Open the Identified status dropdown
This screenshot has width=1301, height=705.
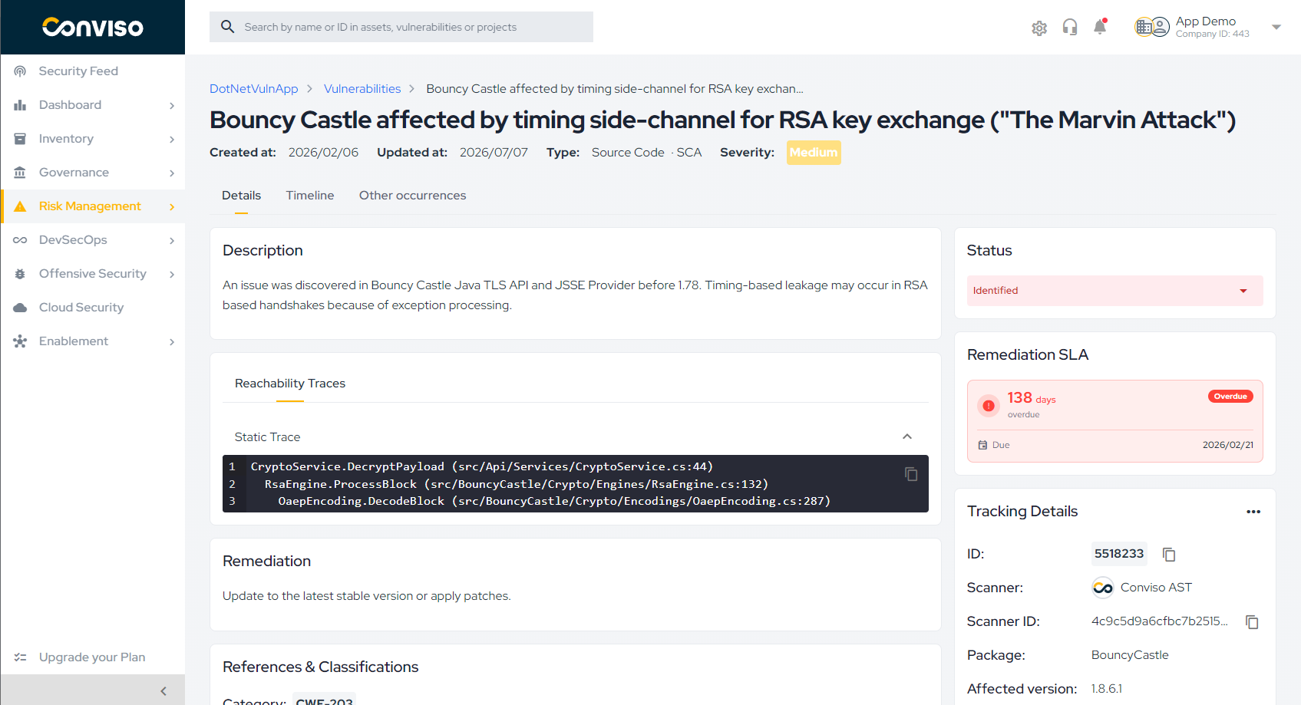pos(1114,291)
